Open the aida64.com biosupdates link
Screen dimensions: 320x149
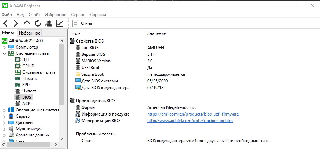click(190, 121)
